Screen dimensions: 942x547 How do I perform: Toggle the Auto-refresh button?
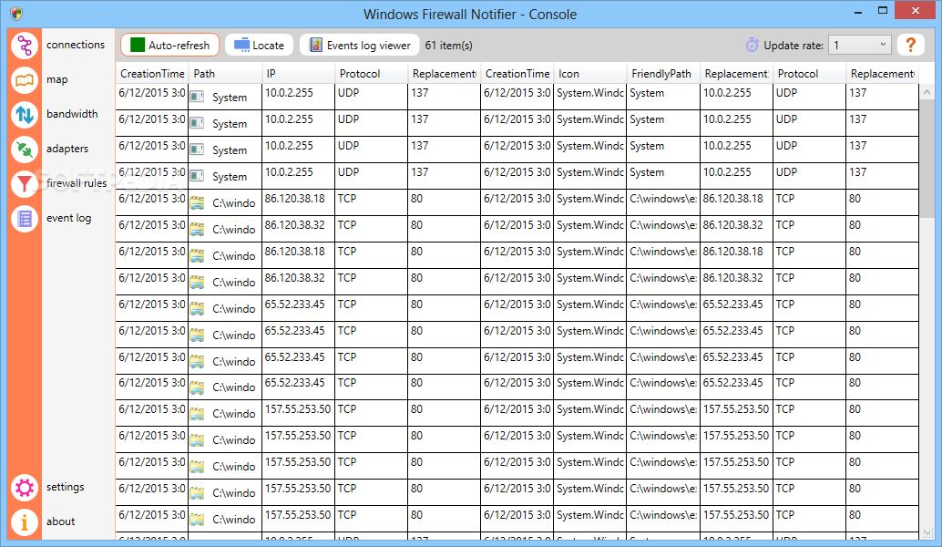pos(170,45)
